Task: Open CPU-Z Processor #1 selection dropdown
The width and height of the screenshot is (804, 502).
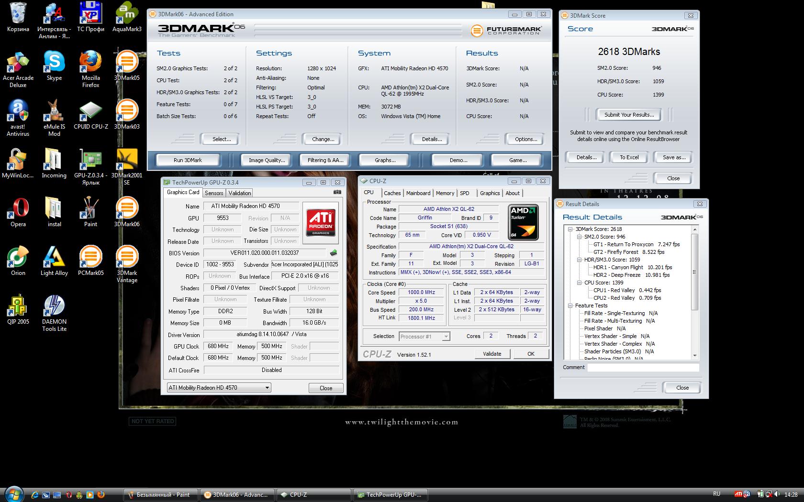Action: pyautogui.click(x=424, y=337)
